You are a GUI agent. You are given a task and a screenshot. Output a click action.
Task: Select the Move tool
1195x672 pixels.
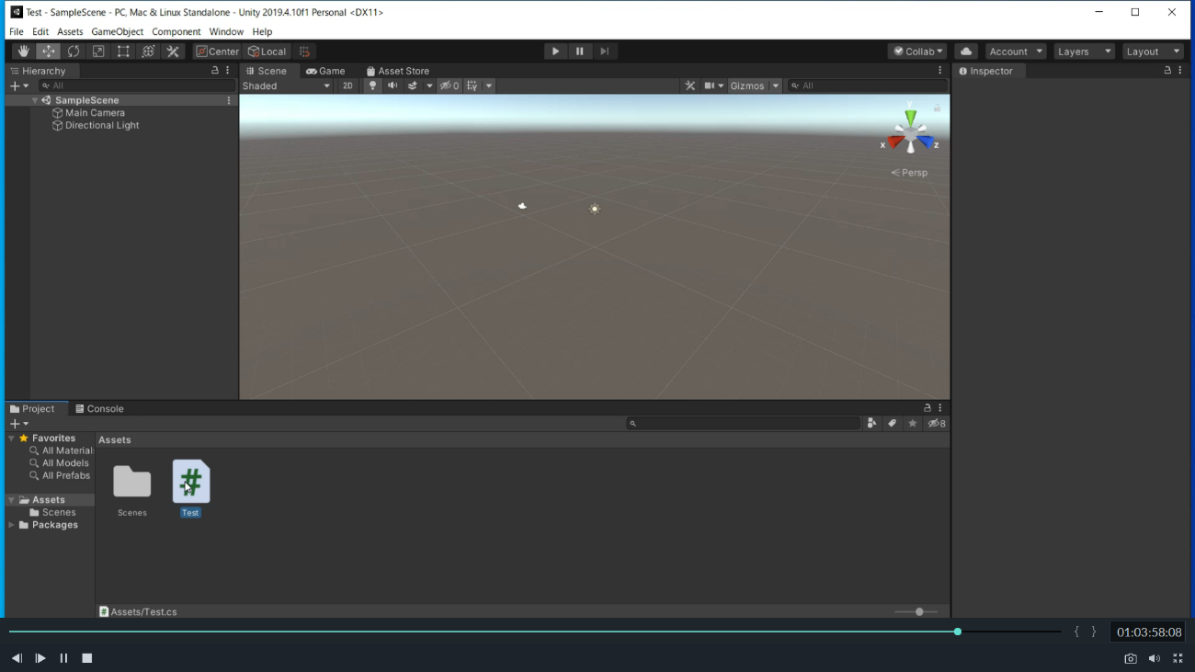point(48,51)
